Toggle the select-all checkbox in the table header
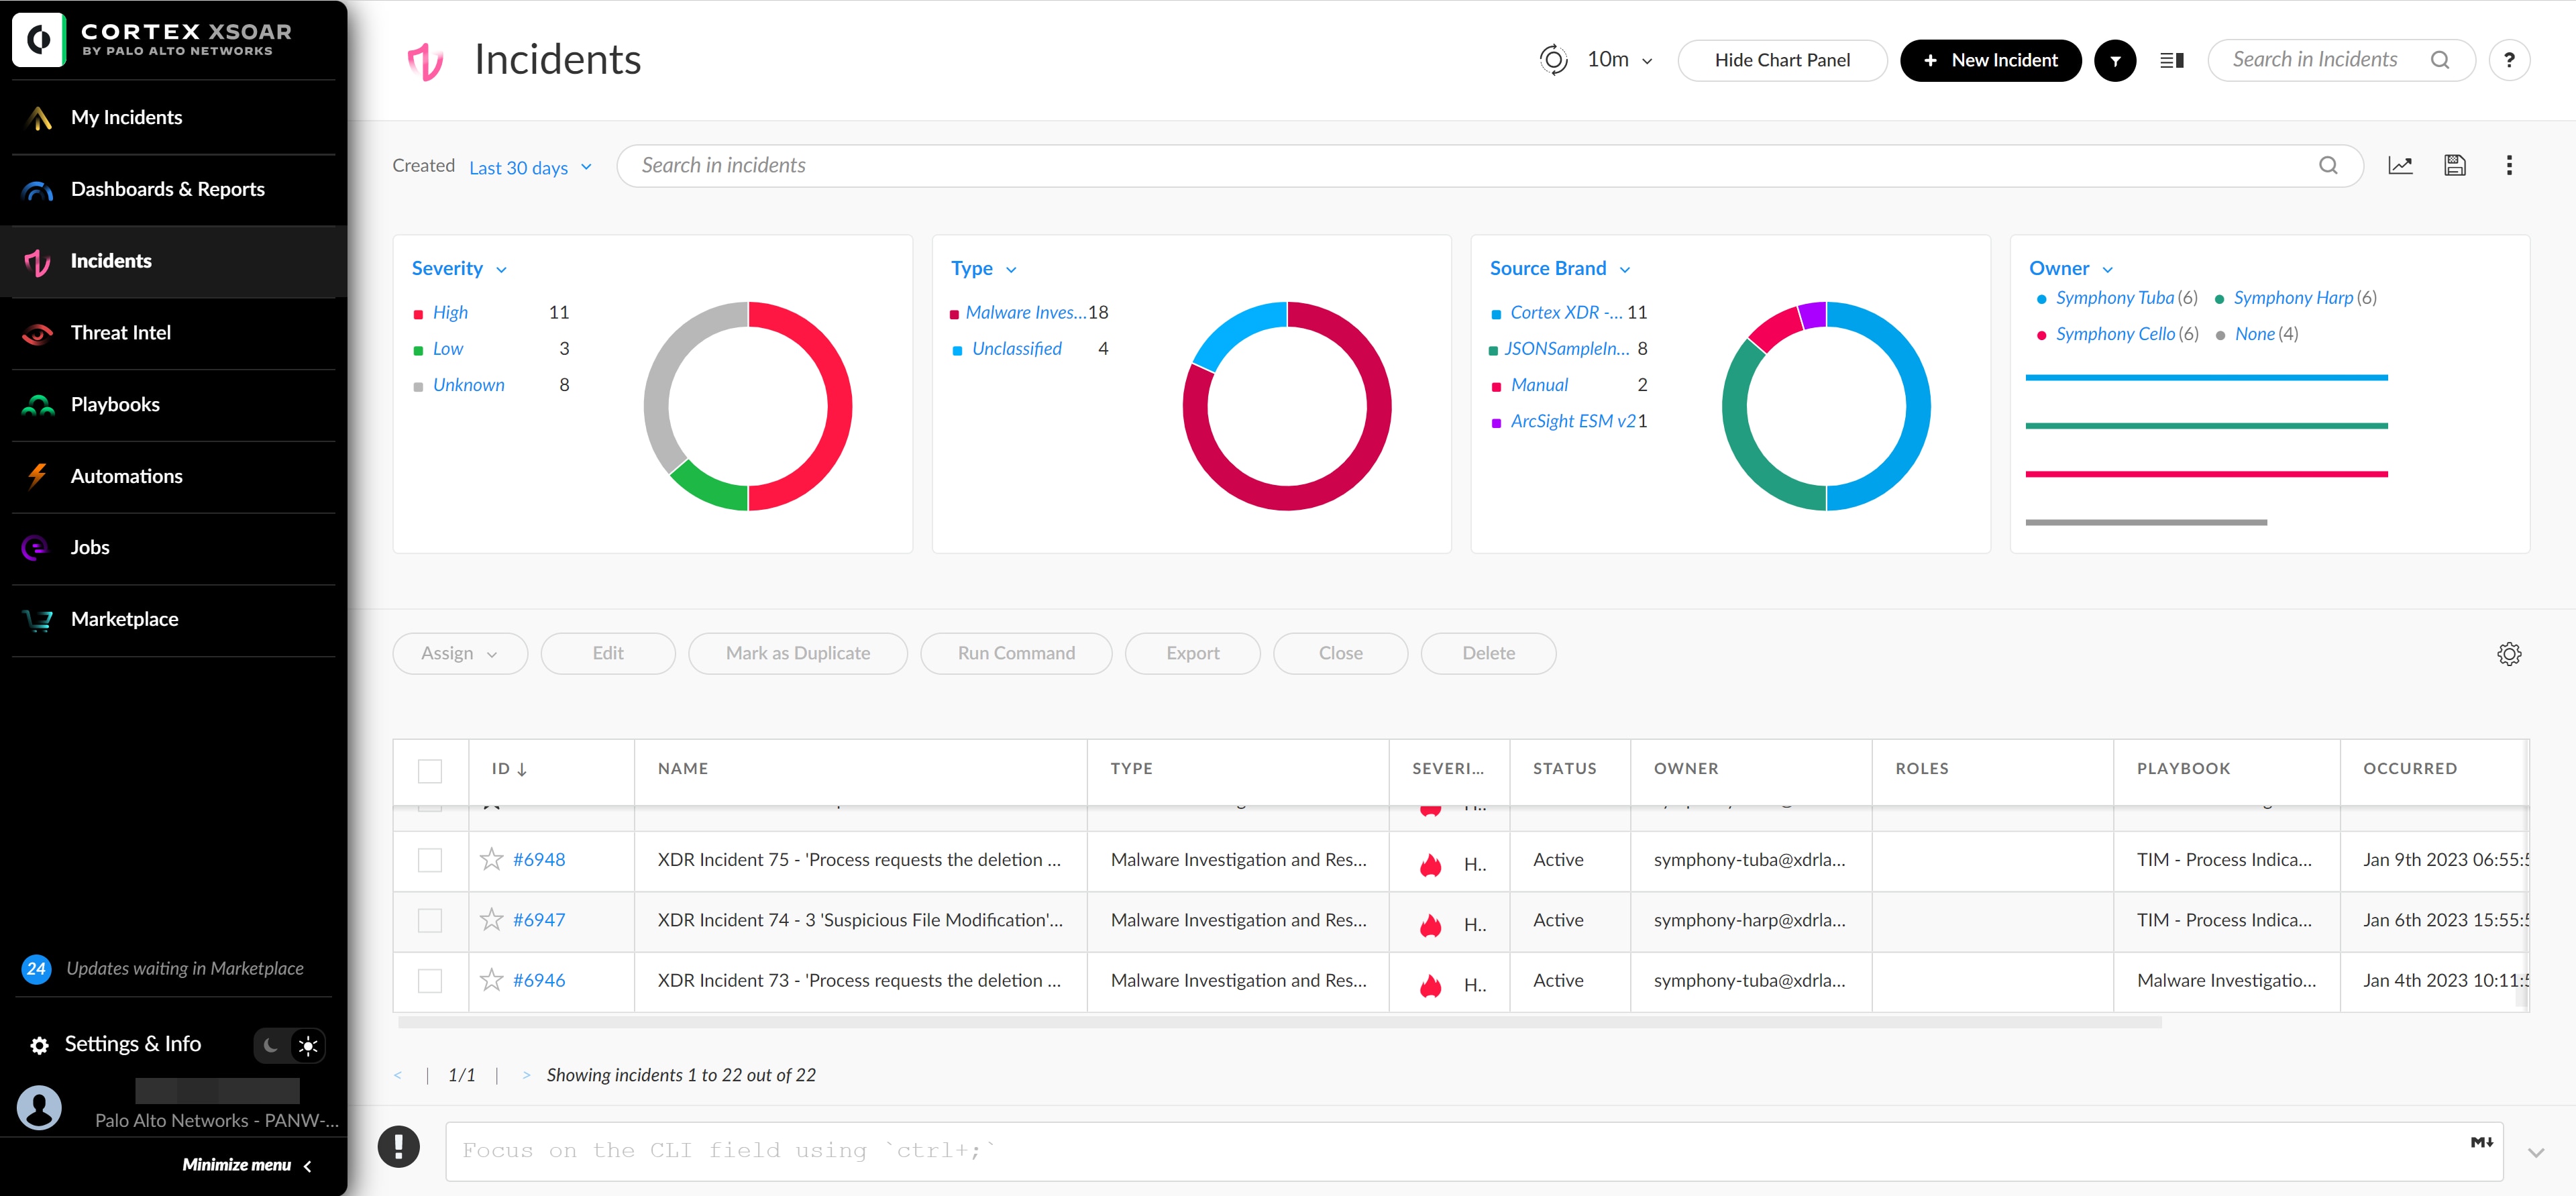This screenshot has height=1196, width=2576. [430, 770]
